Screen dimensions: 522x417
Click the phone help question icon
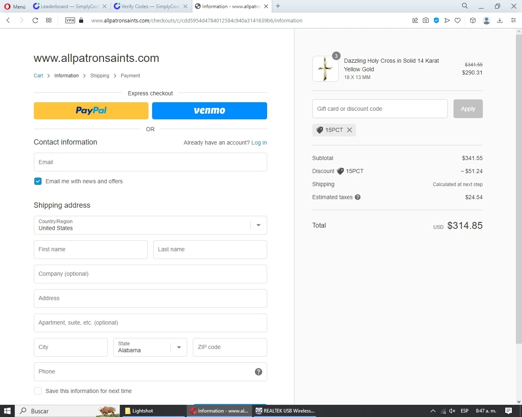[259, 372]
